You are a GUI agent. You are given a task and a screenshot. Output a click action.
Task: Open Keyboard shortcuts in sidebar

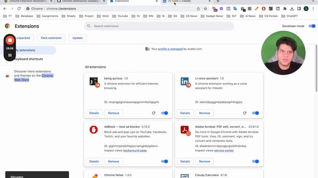[28, 59]
